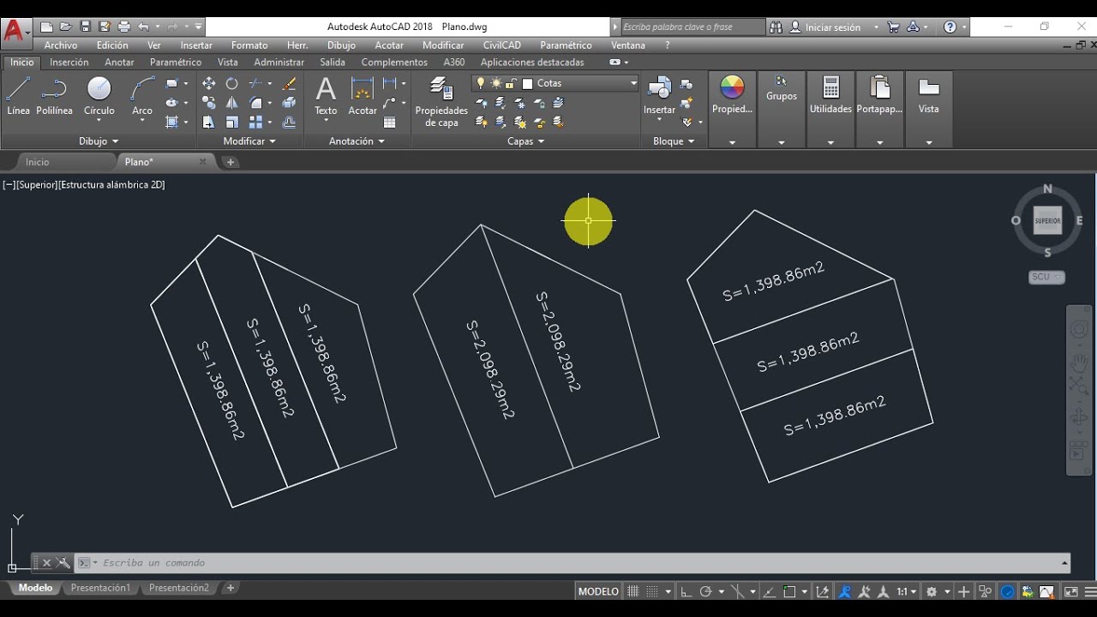Select the Offset (Desfase) tool icon
This screenshot has width=1097, height=617.
(290, 123)
